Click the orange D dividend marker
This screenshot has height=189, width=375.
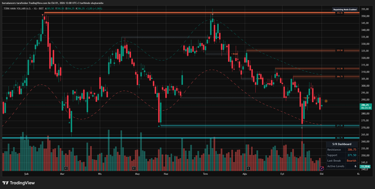tap(326, 101)
